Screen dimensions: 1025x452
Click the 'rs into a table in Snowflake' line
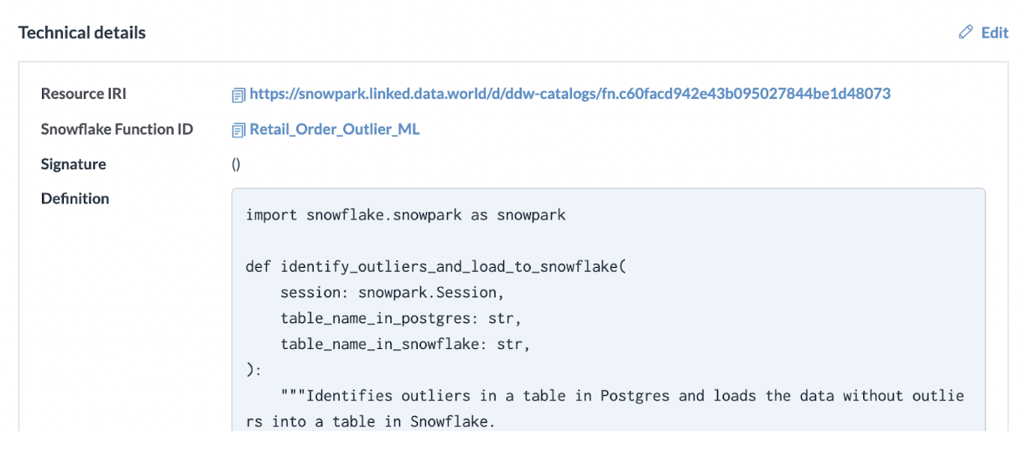coord(371,422)
